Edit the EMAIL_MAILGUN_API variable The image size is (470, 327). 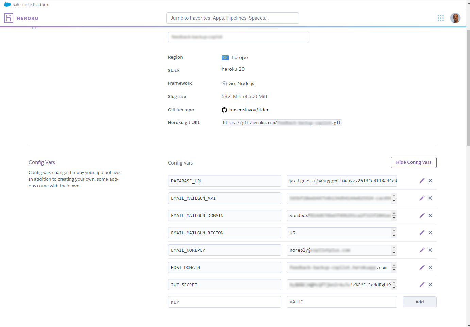pos(422,198)
